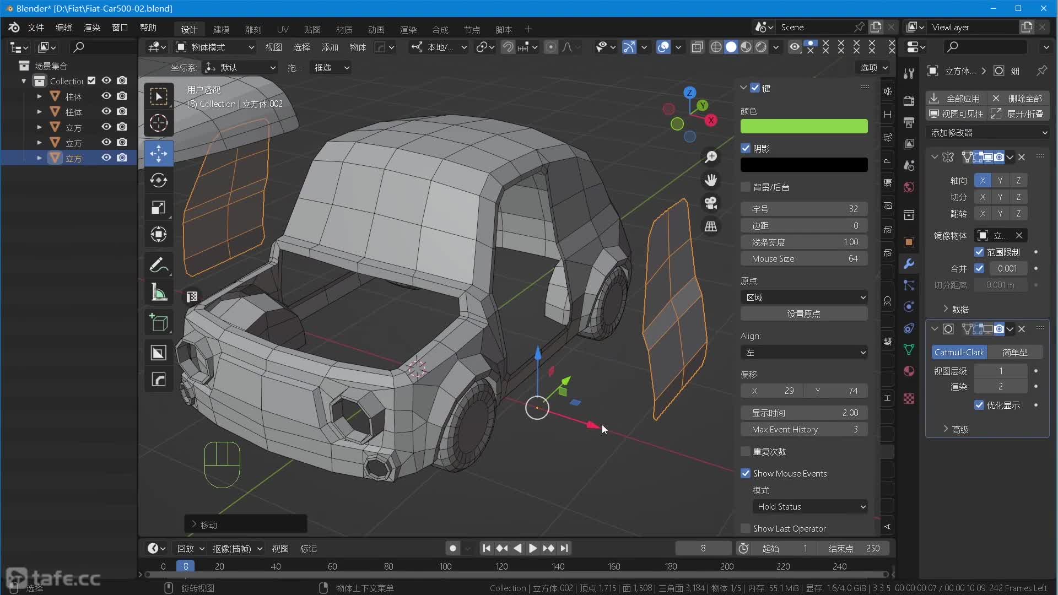Disable Show Mouse Events checkbox
This screenshot has width=1058, height=595.
746,473
